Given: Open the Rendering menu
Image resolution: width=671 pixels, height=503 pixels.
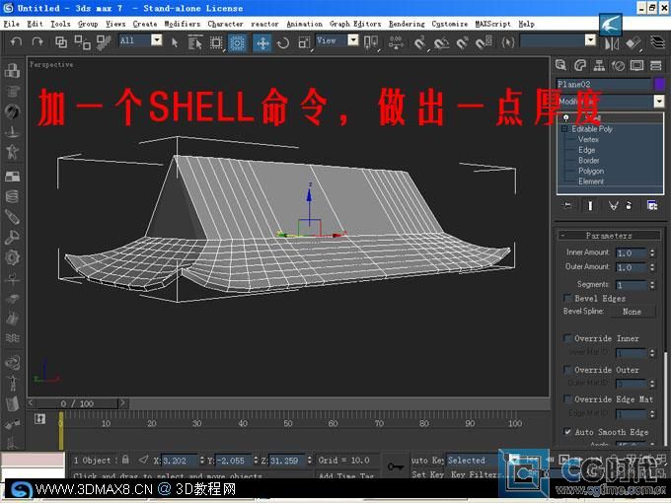Looking at the screenshot, I should 407,24.
